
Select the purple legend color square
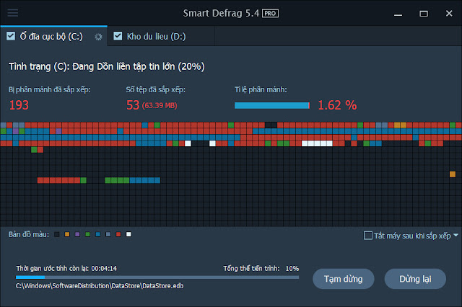coord(77,234)
